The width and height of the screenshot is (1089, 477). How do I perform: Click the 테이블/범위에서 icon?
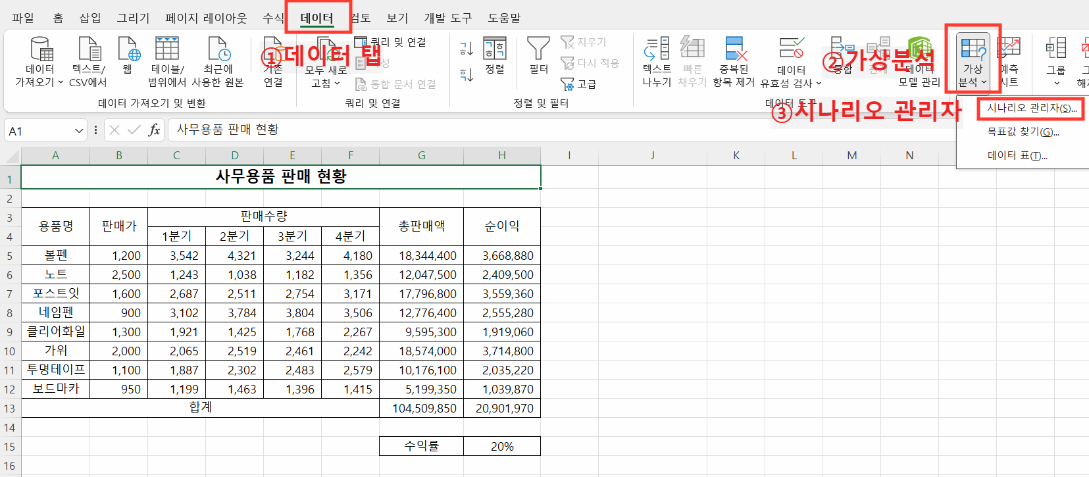pos(167,49)
